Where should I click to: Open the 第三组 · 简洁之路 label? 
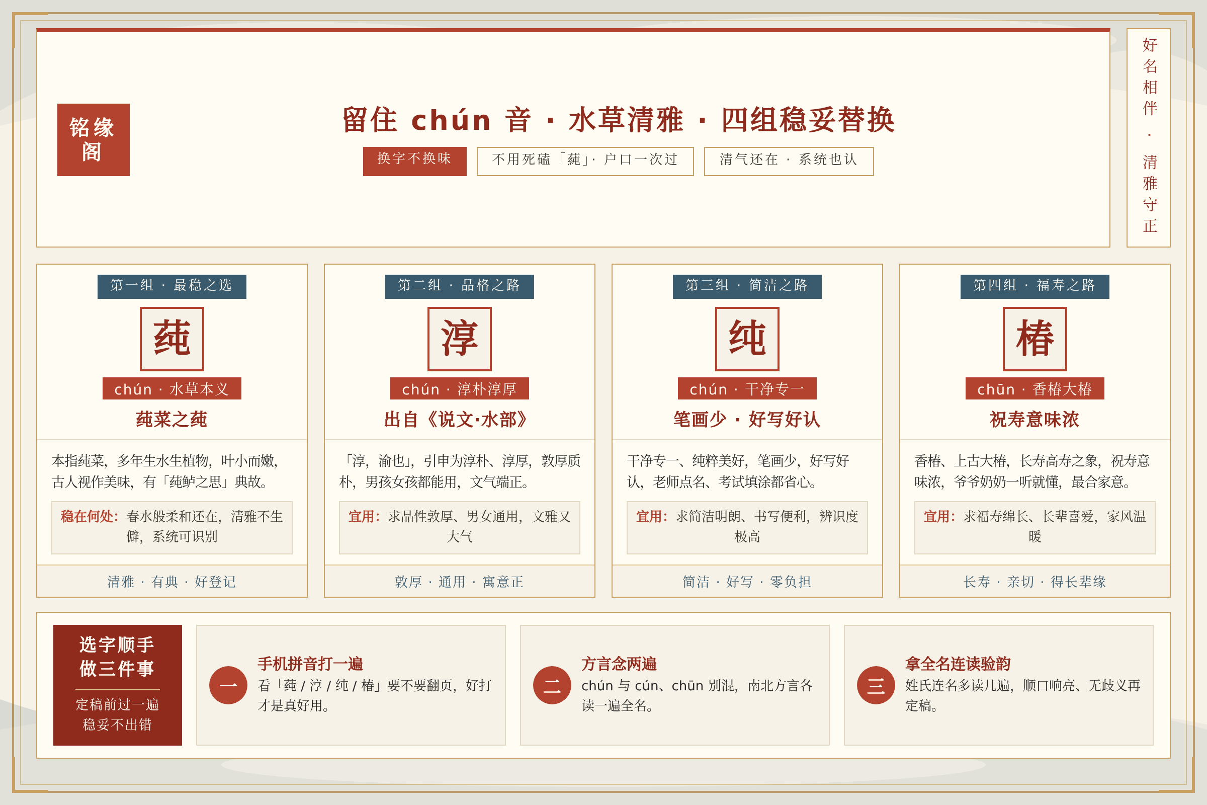(x=747, y=286)
